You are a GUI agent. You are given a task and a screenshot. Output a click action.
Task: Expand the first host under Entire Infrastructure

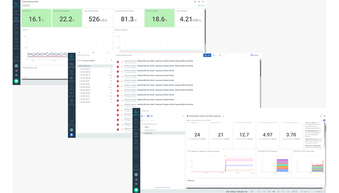(x=80, y=69)
